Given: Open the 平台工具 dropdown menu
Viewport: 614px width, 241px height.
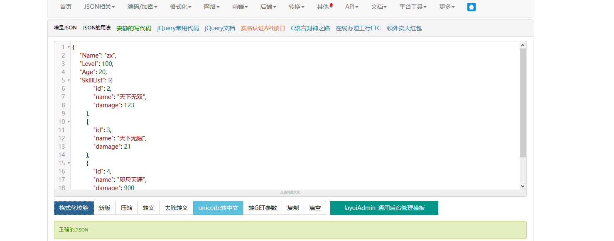Looking at the screenshot, I should click(413, 7).
